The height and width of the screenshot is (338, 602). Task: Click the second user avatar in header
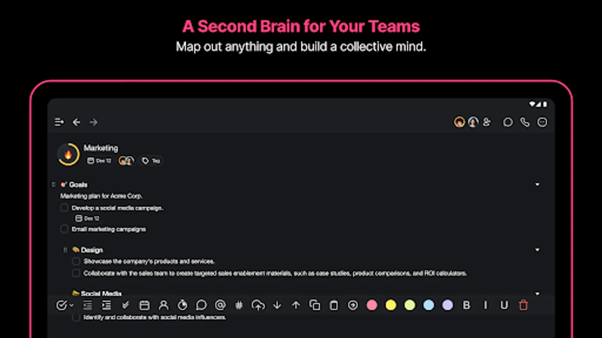point(473,122)
